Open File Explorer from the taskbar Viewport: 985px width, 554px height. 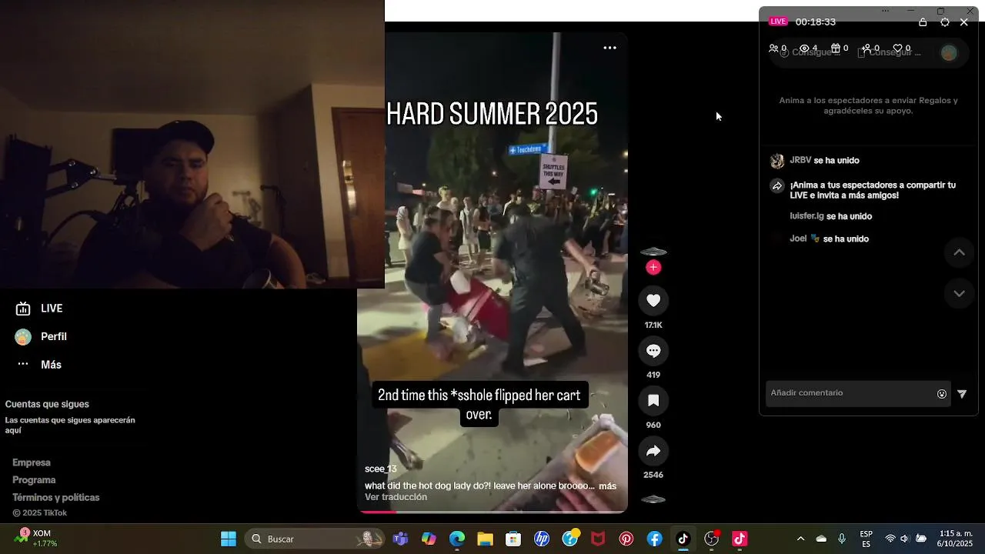485,539
